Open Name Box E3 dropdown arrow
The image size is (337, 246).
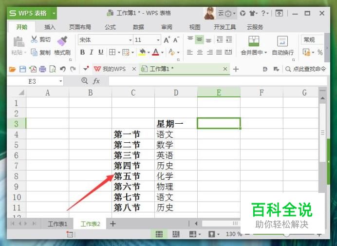tap(61, 81)
